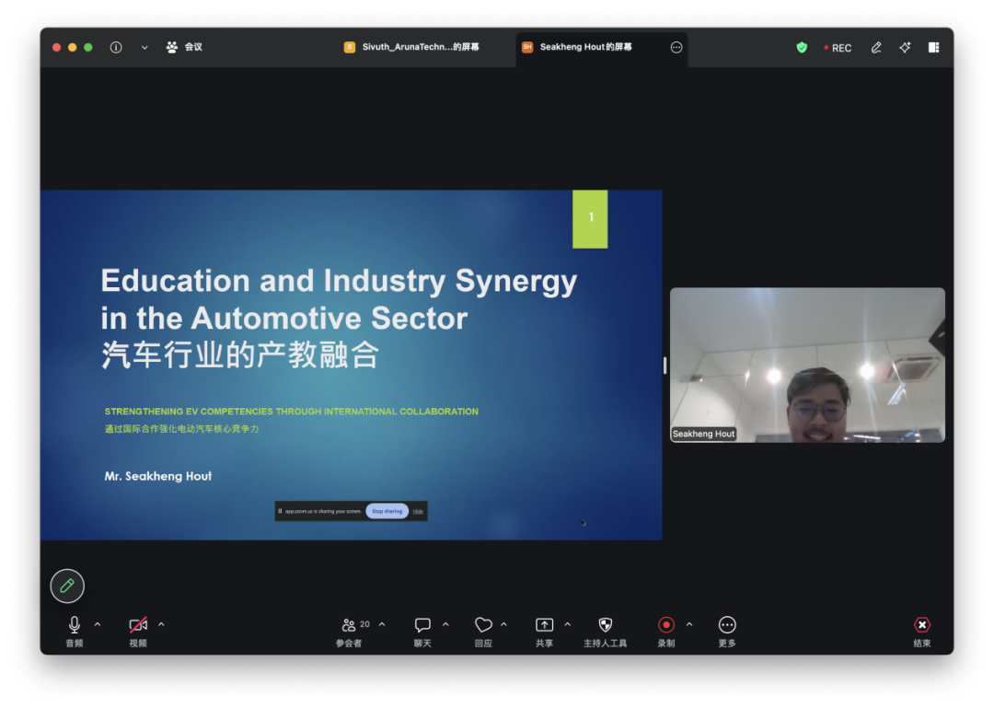Open the annotation pencil icon in title bar
Viewport: 994px width, 708px height.
pyautogui.click(x=876, y=48)
